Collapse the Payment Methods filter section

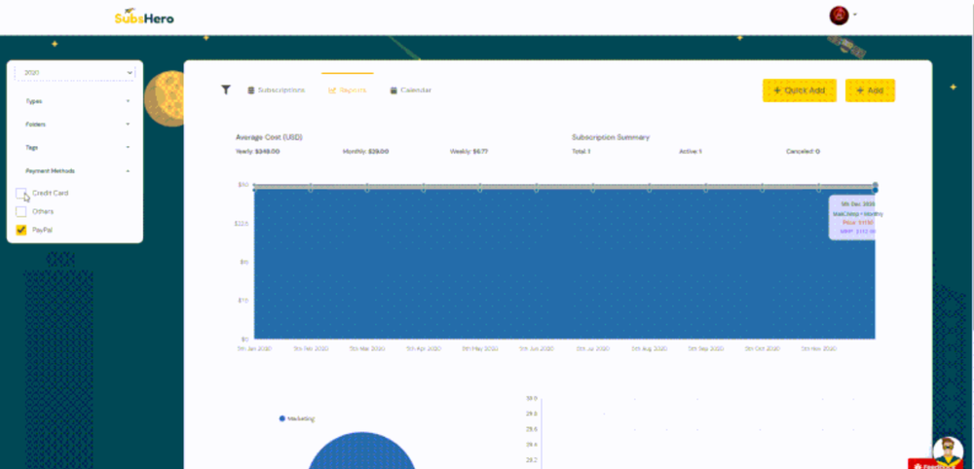pyautogui.click(x=78, y=170)
